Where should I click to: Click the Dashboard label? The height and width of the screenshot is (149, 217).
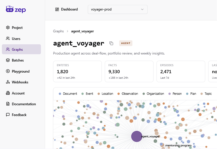[x=69, y=9]
